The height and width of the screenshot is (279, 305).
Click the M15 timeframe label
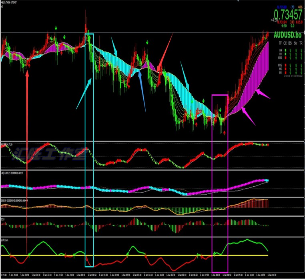[x=280, y=65]
